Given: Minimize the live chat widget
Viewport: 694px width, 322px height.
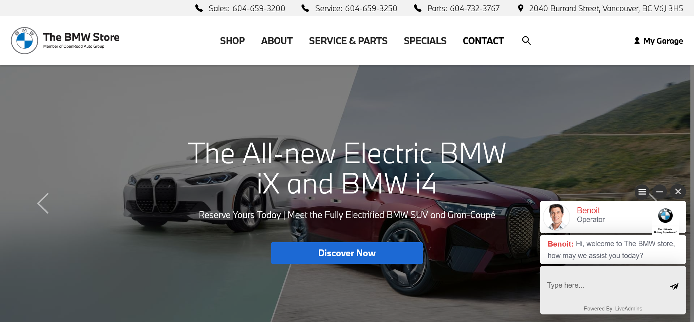Looking at the screenshot, I should [x=660, y=192].
